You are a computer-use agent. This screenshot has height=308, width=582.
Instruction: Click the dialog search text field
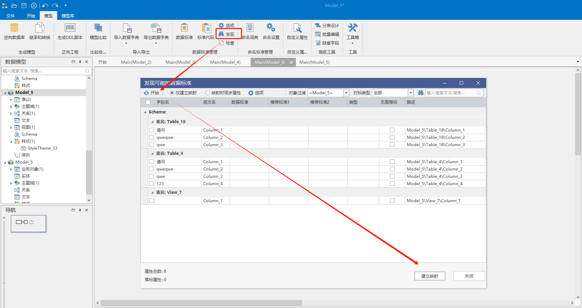pyautogui.click(x=454, y=93)
